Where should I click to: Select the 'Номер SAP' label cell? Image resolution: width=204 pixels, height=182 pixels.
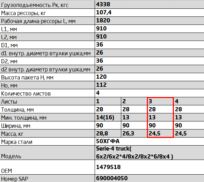coord(47,178)
